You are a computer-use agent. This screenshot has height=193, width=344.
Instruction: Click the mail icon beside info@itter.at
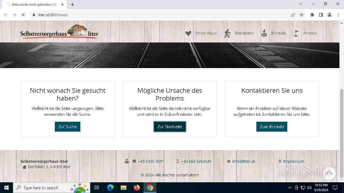click(229, 161)
